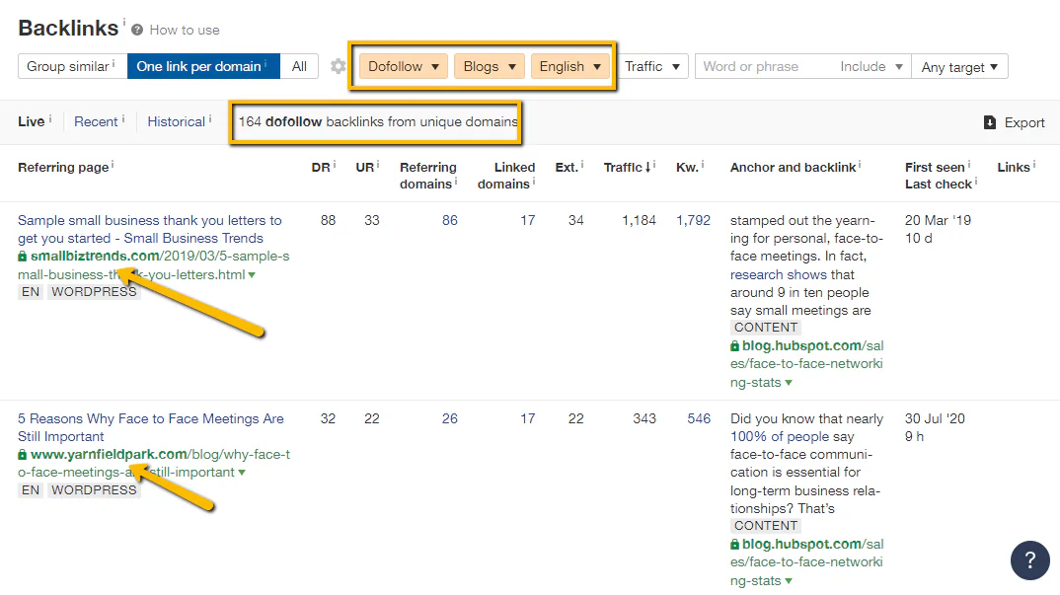Click the Linked domains column header
Viewport: 1060px width, 595px height.
pos(506,175)
